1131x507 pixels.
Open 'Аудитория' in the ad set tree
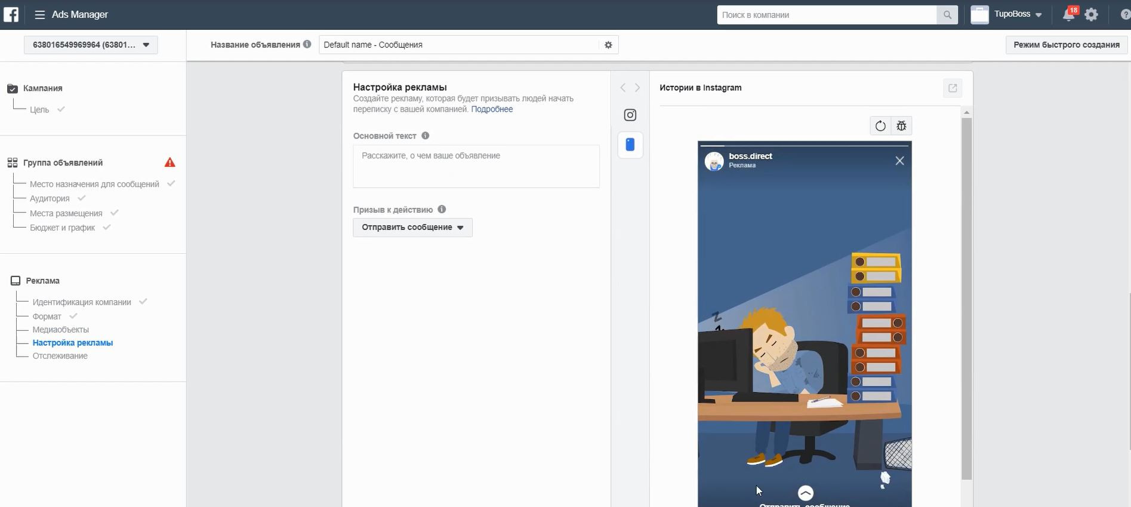click(50, 199)
